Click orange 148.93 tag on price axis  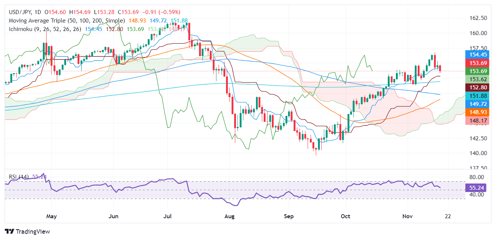point(479,112)
